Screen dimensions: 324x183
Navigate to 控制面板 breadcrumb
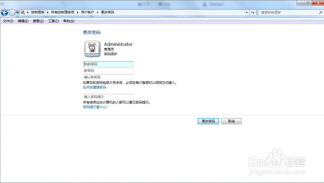tap(38, 12)
